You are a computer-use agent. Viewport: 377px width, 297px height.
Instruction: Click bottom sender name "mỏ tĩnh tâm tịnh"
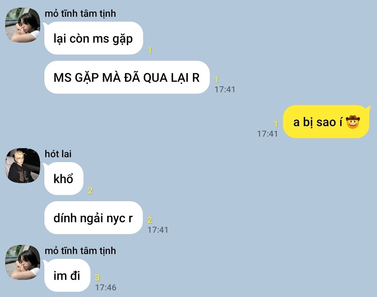pyautogui.click(x=80, y=251)
